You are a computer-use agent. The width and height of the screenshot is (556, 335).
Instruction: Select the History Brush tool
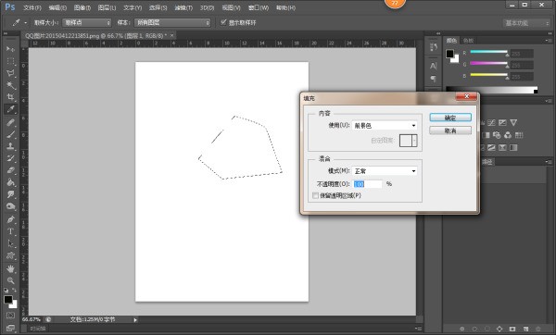pyautogui.click(x=10, y=158)
